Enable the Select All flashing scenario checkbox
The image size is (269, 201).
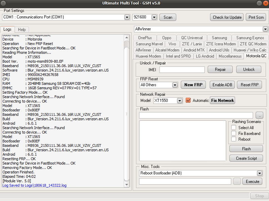point(234,127)
